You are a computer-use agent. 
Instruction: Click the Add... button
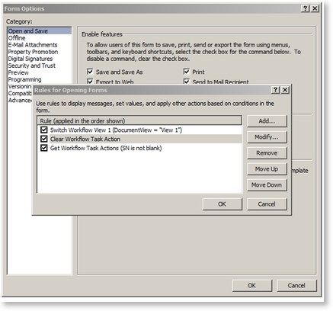267,121
